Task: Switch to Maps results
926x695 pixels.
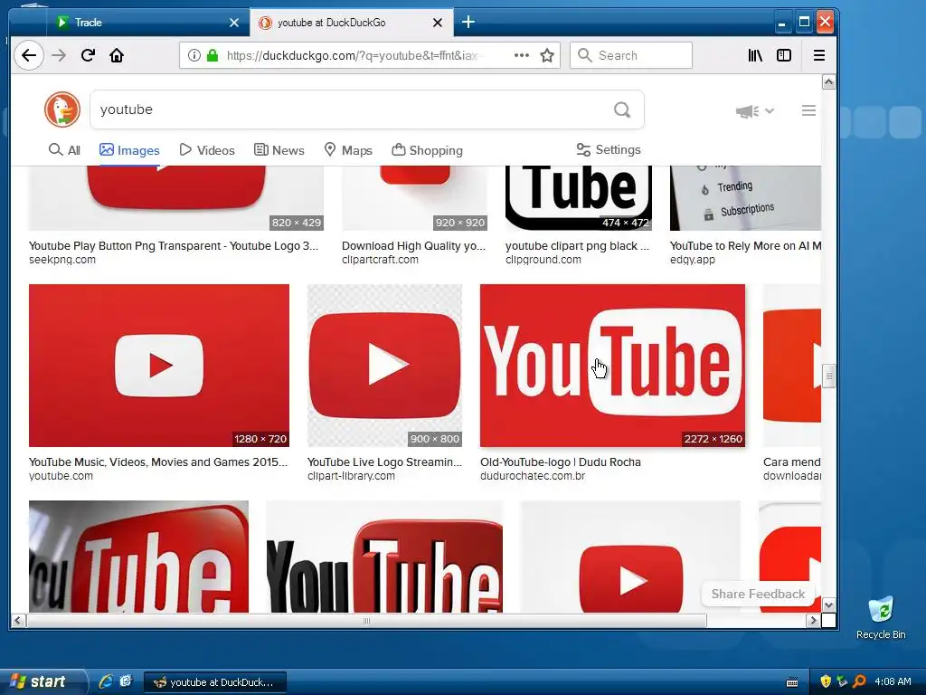Action: tap(348, 150)
